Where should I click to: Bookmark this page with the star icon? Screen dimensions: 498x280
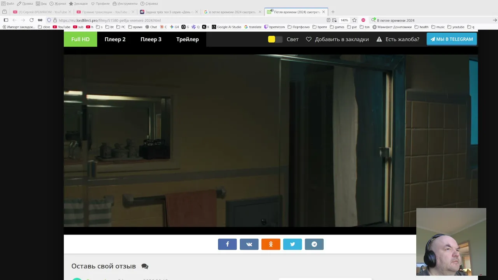[354, 20]
